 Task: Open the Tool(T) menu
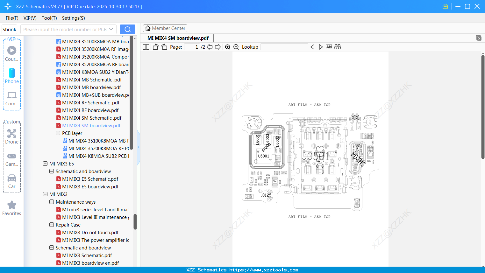coord(49,18)
